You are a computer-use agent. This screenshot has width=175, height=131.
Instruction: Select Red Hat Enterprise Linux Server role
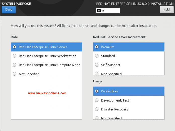click(x=47, y=47)
